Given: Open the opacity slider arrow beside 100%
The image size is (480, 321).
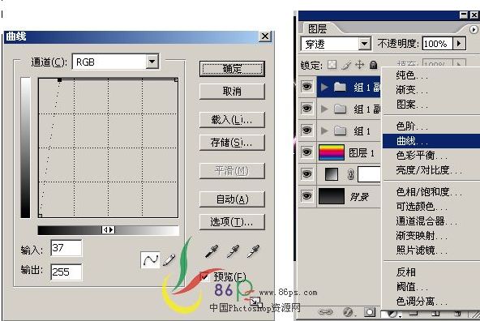Looking at the screenshot, I should tap(459, 44).
